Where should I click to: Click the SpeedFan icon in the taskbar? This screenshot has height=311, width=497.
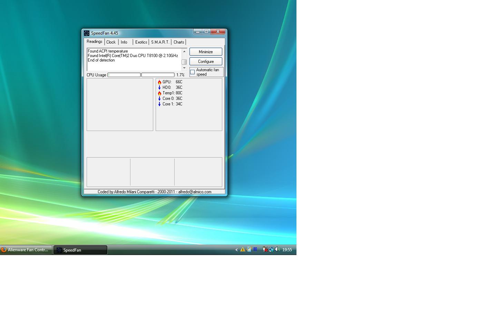tap(59, 250)
